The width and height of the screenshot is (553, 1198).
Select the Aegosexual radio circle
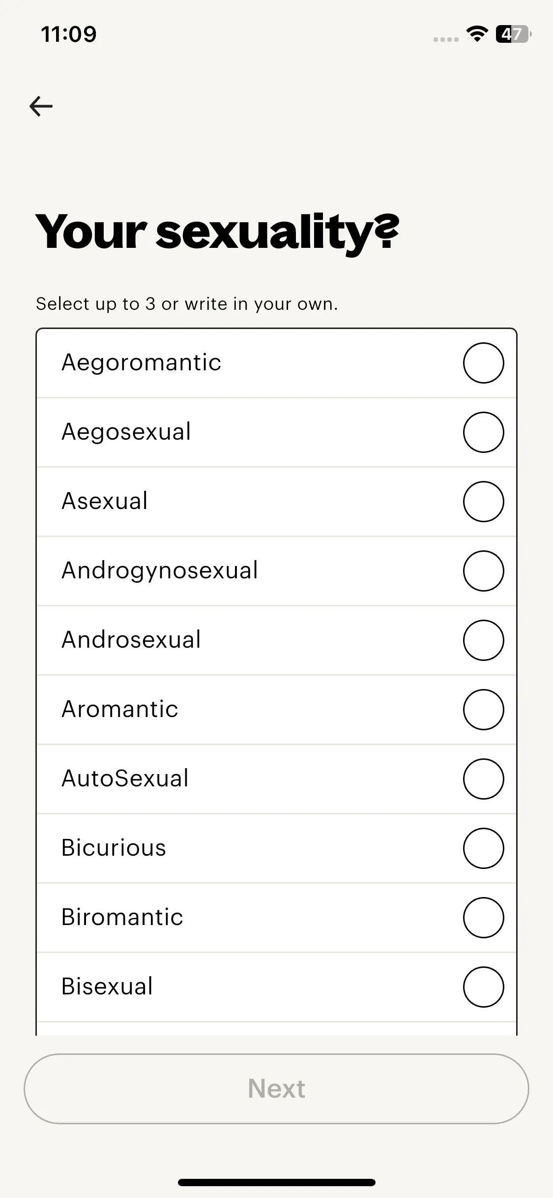point(483,432)
